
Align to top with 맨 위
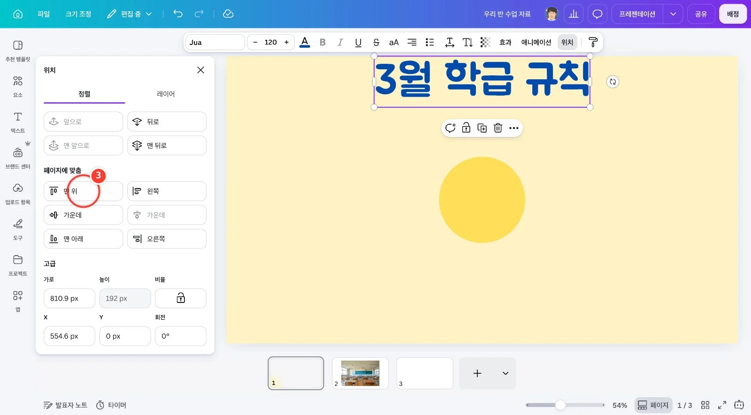coord(83,191)
